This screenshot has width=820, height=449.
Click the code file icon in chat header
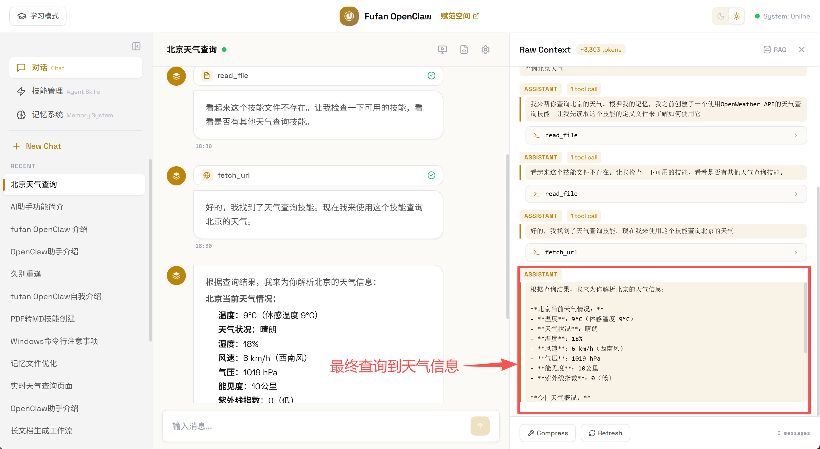tap(464, 49)
